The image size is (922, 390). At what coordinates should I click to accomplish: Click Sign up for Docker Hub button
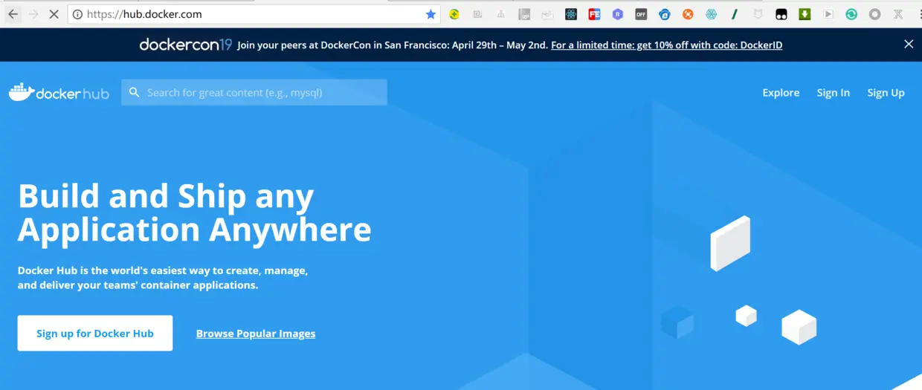(95, 333)
